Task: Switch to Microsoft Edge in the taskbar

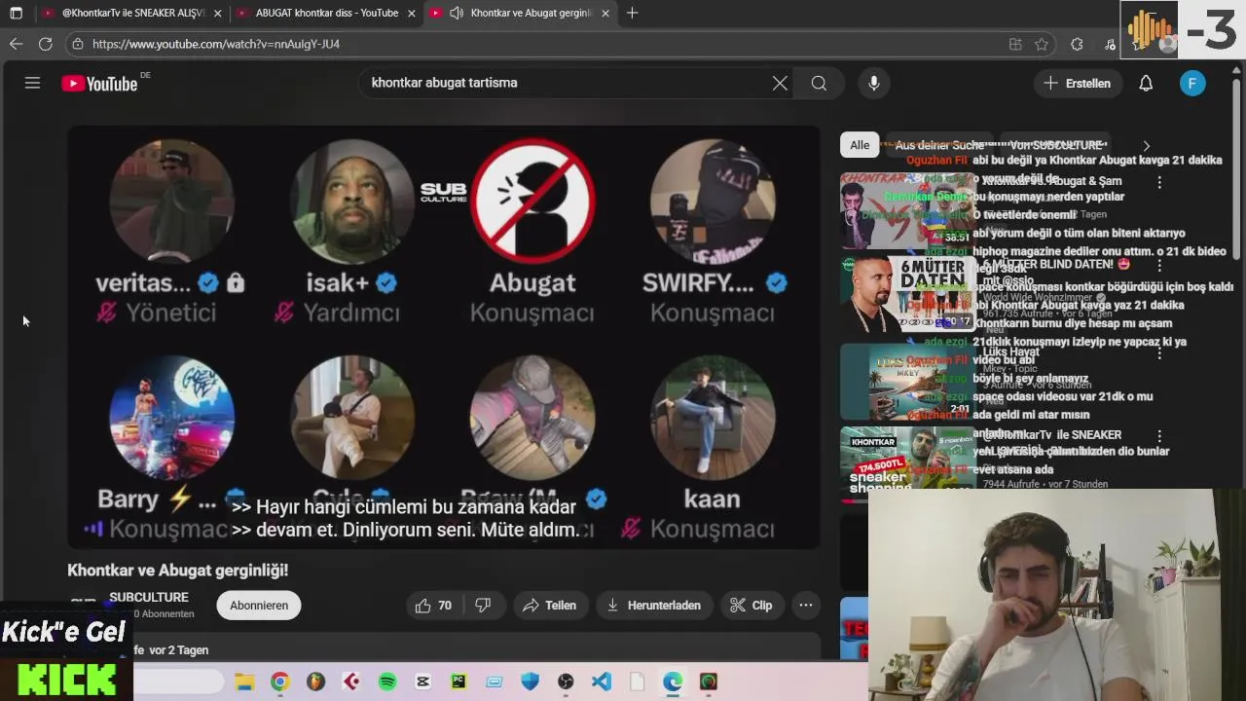Action: point(673,682)
